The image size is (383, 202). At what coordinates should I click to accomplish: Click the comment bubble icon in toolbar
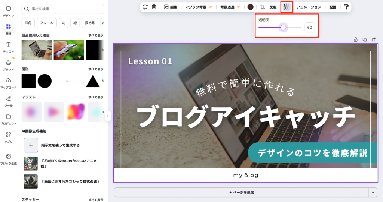click(x=145, y=7)
